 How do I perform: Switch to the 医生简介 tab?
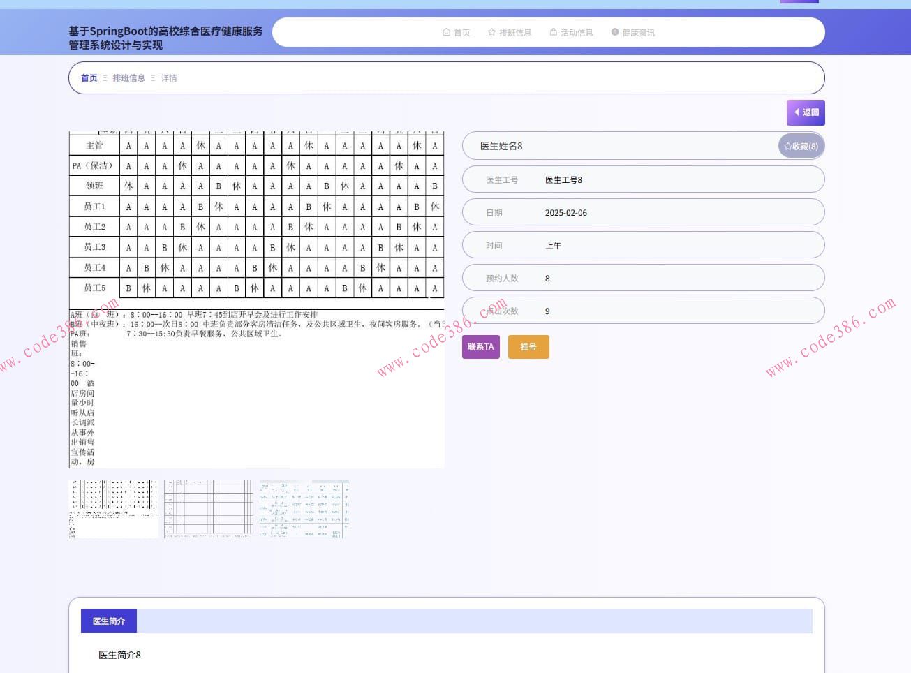pos(108,621)
